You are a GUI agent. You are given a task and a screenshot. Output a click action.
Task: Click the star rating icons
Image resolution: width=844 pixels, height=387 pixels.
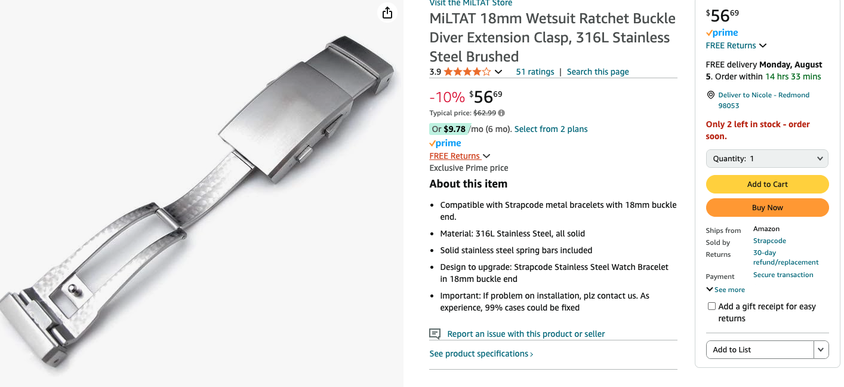pyautogui.click(x=467, y=72)
